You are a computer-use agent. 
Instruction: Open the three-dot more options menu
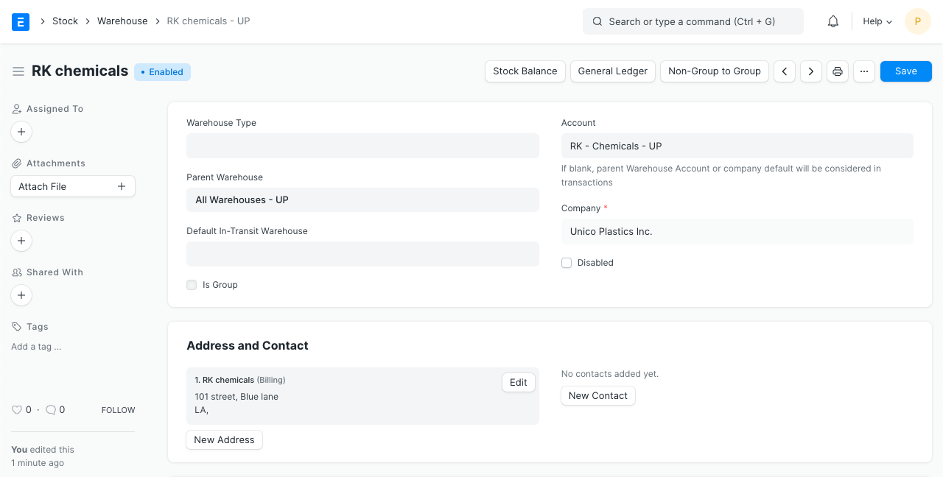[x=864, y=71]
